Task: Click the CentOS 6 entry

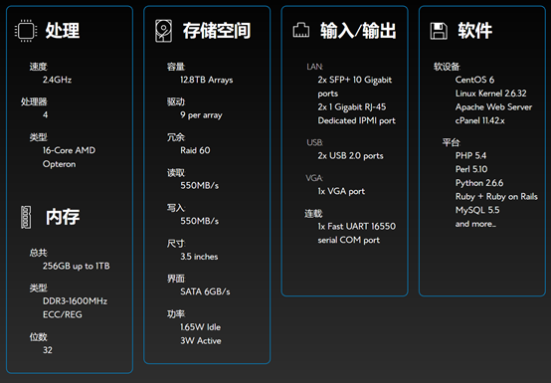Action: (474, 80)
